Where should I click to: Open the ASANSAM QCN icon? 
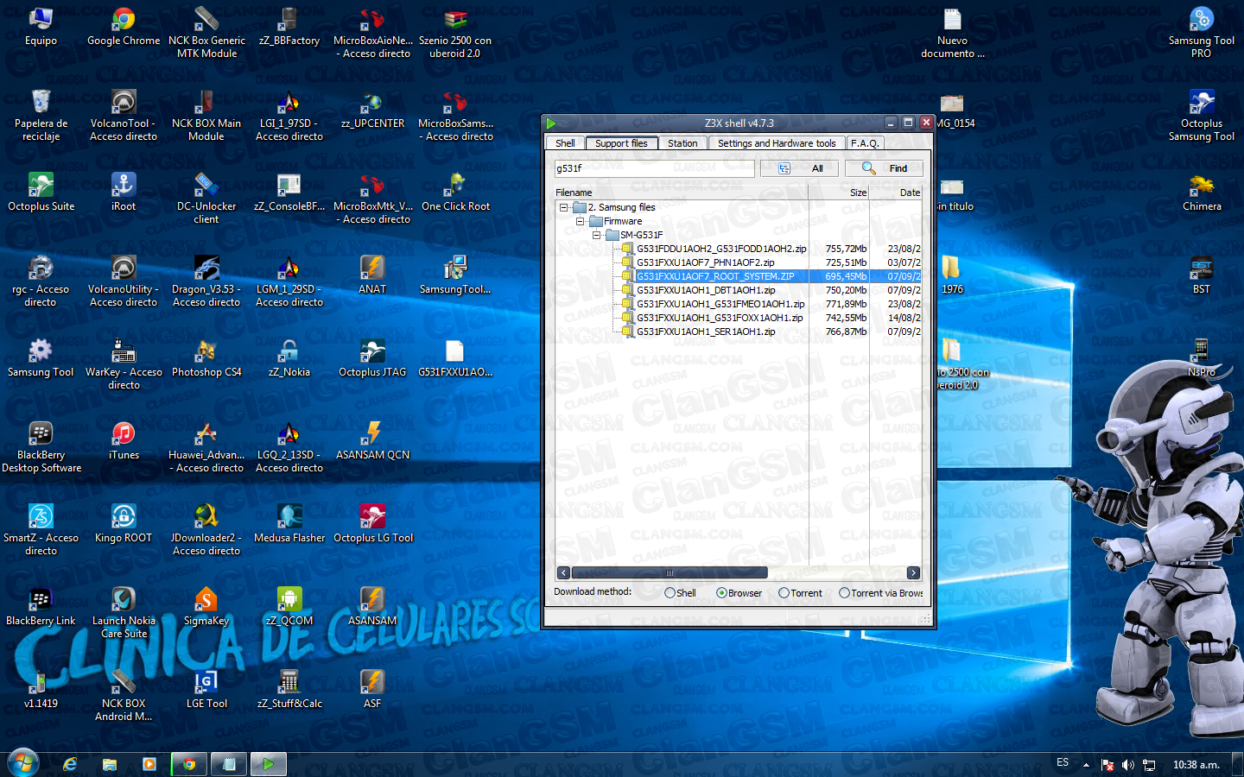tap(372, 440)
